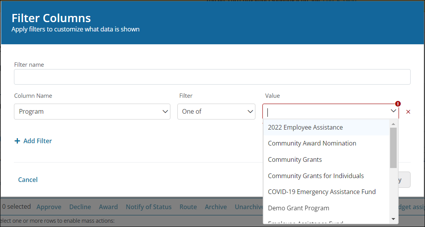The image size is (425, 227).
Task: Select Community Award Nomination option
Action: click(326, 143)
